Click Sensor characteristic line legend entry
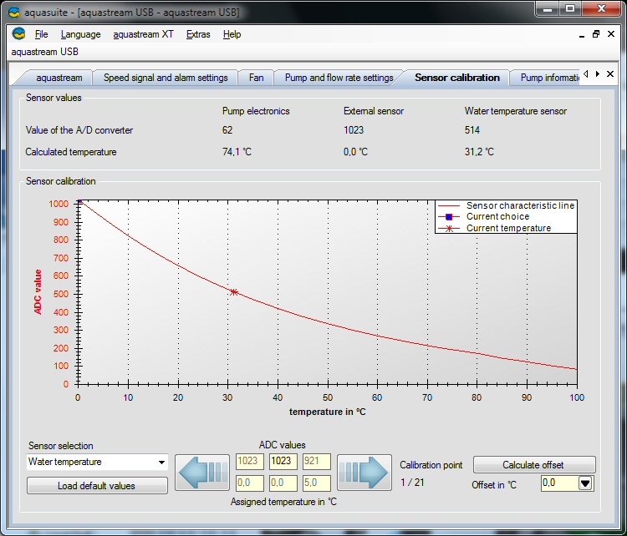 pos(520,205)
